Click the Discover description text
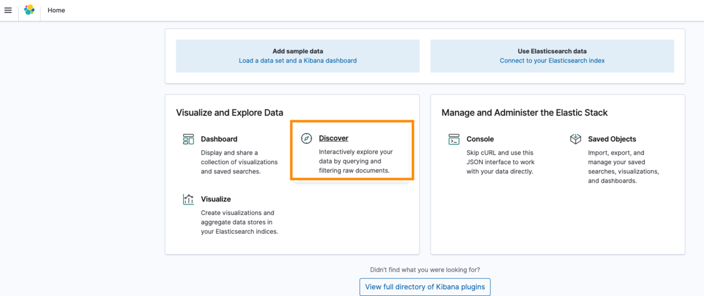This screenshot has width=704, height=296. click(x=356, y=161)
